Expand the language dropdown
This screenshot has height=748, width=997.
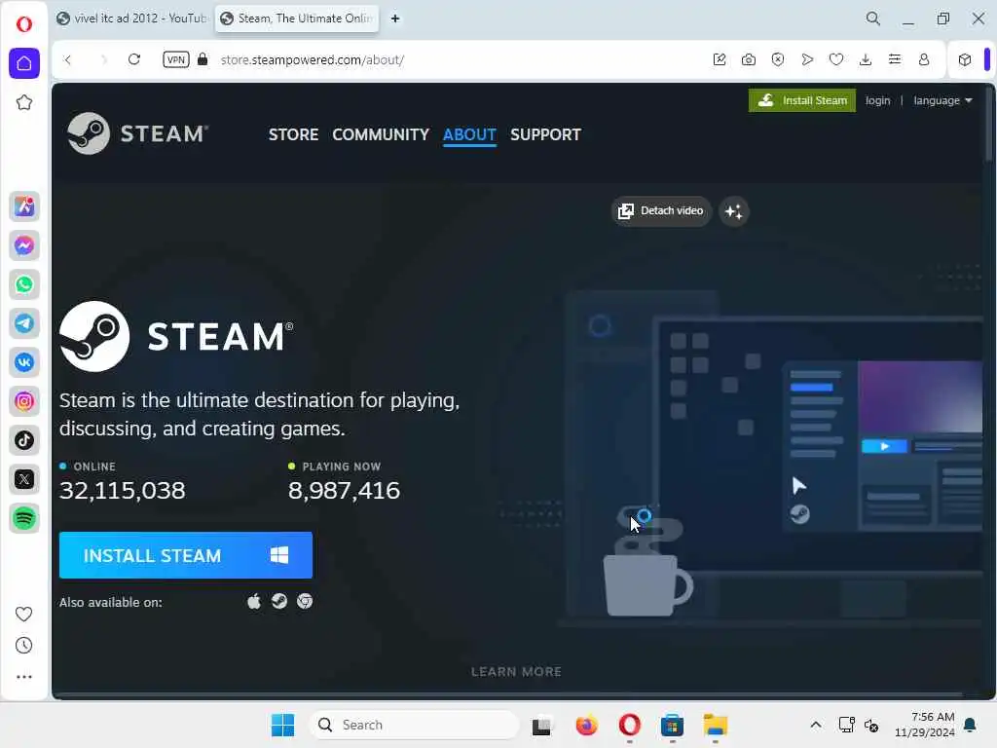click(942, 100)
